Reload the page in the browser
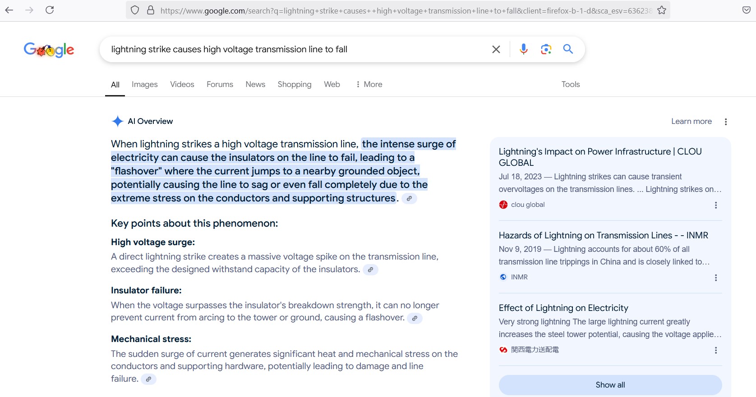 [x=50, y=10]
